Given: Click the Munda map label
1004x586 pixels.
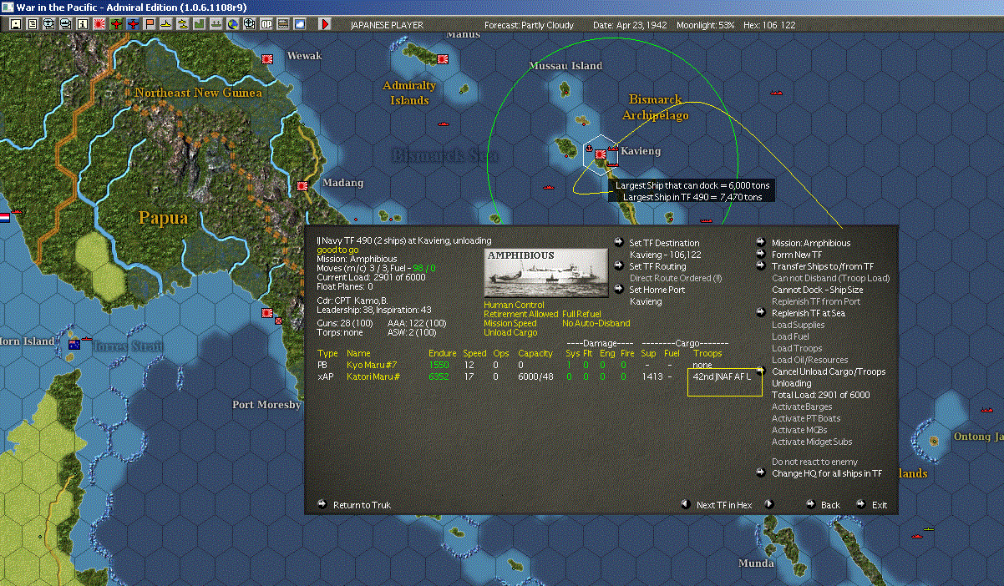Looking at the screenshot, I should [756, 563].
